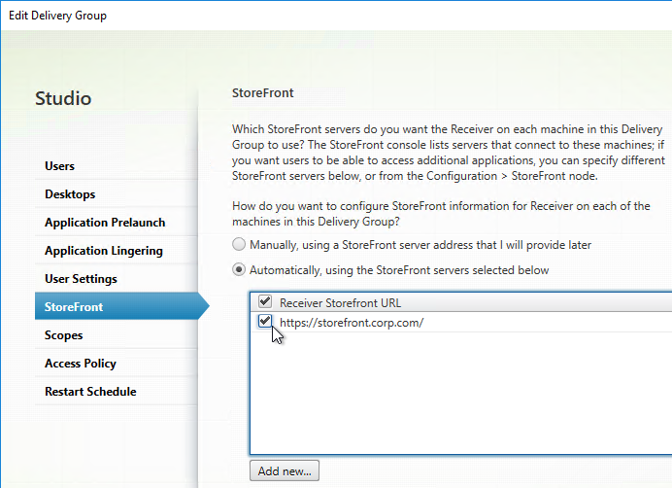Open the Restart Schedule page
Image resolution: width=672 pixels, height=488 pixels.
(x=117, y=392)
